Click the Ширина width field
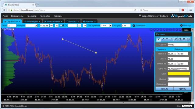Image resolution: width=195 pixels, height=109 pixels. [x=178, y=79]
